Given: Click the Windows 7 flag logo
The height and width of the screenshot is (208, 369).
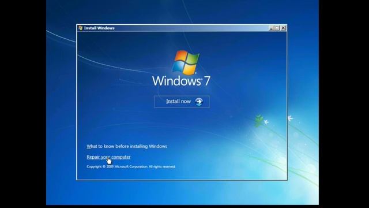Looking at the screenshot, I should pos(186,62).
